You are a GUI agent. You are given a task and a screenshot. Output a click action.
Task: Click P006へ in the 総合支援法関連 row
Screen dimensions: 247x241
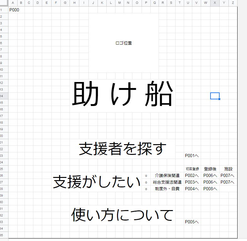click(x=210, y=182)
